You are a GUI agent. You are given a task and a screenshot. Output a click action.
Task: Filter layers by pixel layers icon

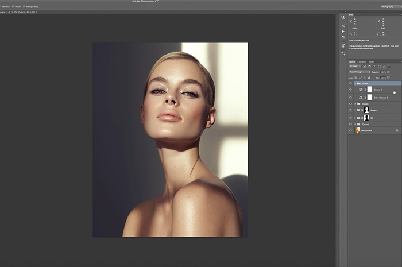365,67
